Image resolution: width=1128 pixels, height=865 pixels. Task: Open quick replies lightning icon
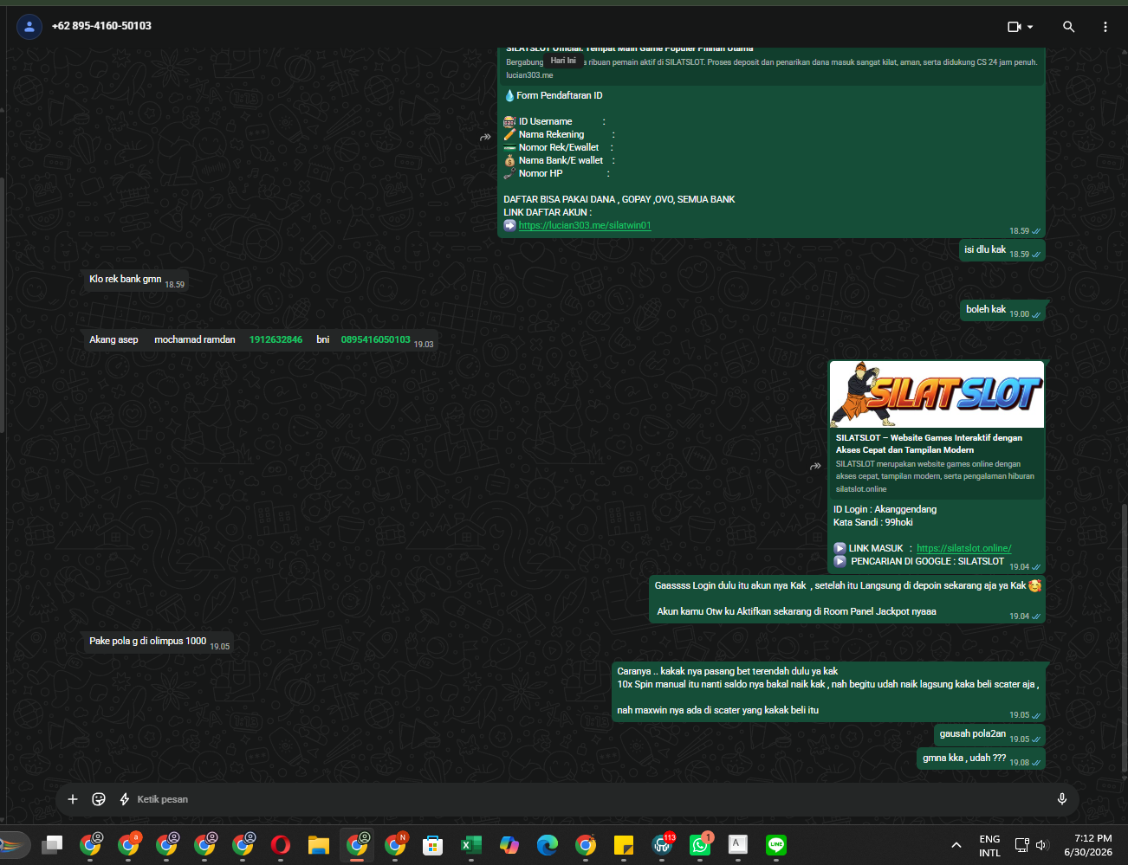click(124, 799)
